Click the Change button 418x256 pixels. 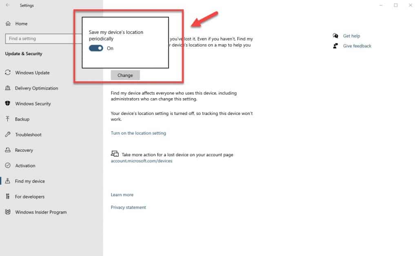pyautogui.click(x=125, y=75)
